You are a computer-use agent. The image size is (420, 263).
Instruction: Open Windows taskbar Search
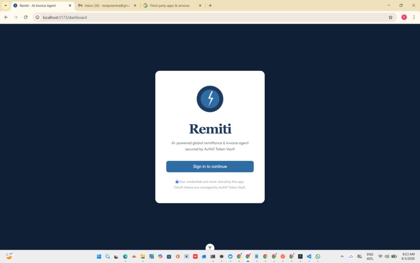[x=108, y=257]
